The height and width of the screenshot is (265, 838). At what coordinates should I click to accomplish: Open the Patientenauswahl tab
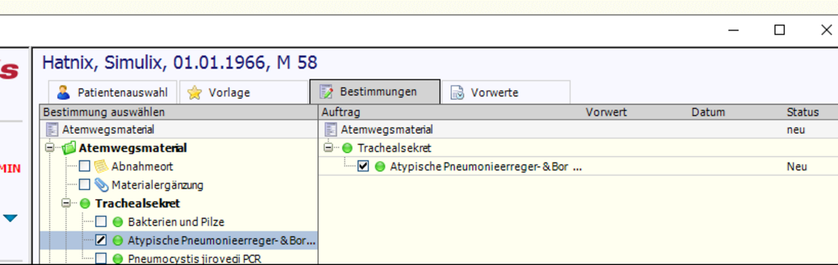(112, 92)
